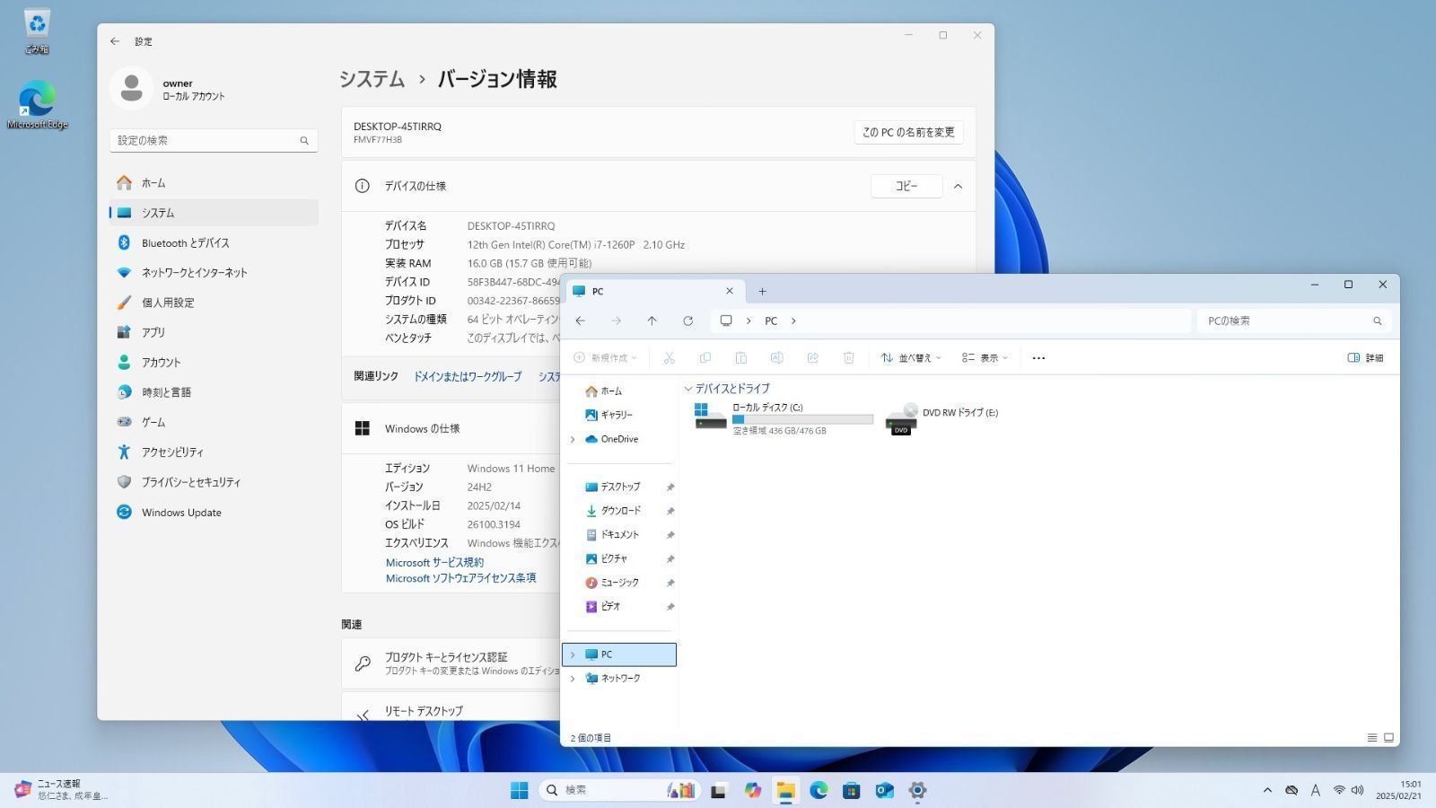This screenshot has height=808, width=1436.
Task: Open Windows Update in Settings sidebar
Action: click(214, 513)
